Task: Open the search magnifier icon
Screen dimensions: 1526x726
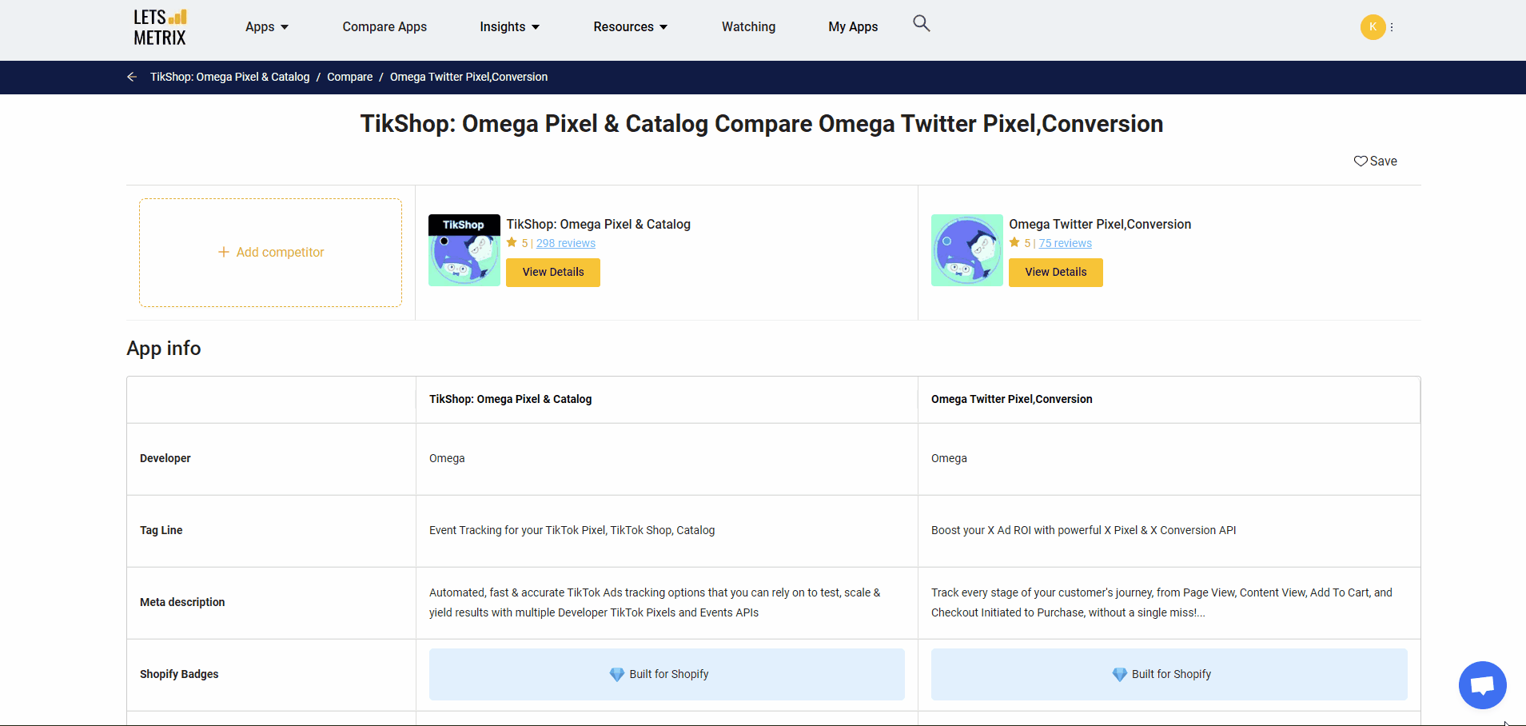Action: click(921, 24)
